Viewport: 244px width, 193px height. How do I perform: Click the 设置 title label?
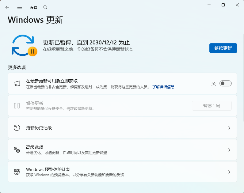point(34,7)
